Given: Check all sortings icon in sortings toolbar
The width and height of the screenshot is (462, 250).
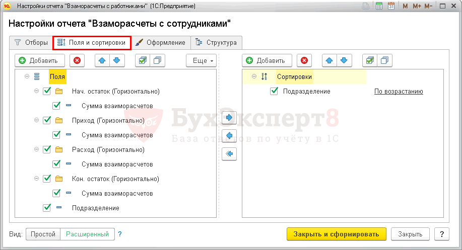Looking at the screenshot, I should [370, 60].
